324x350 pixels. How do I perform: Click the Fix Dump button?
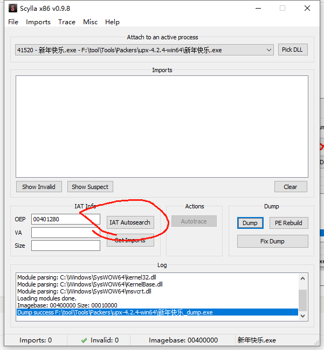point(273,241)
